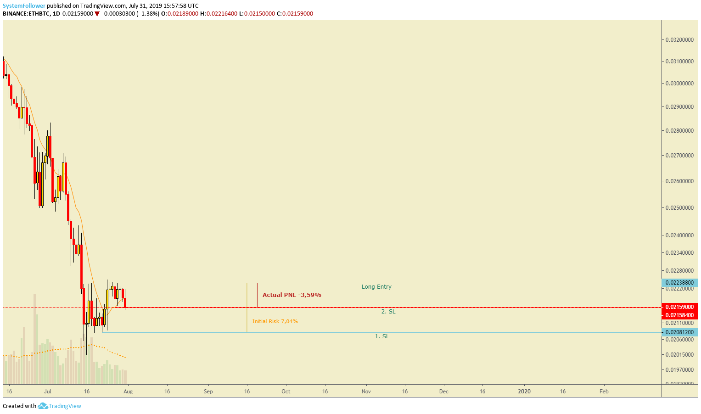The width and height of the screenshot is (701, 414).
Task: Click the 0.03000000 price axis label
Action: click(x=679, y=84)
